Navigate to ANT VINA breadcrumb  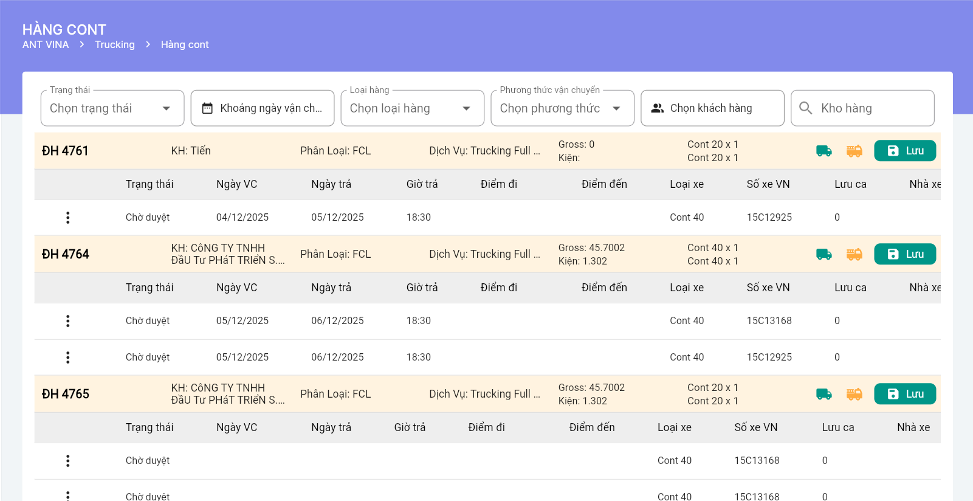(x=46, y=44)
